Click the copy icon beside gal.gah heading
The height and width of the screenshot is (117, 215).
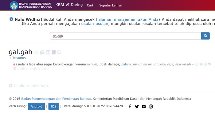coord(42,53)
